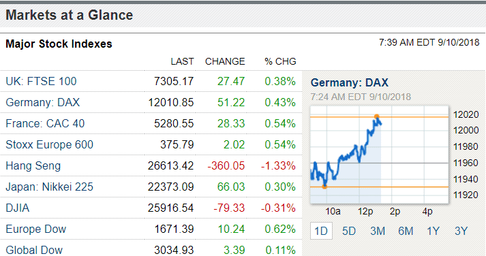The width and height of the screenshot is (486, 256).
Task: Click the Europe Dow link
Action: coord(36,229)
